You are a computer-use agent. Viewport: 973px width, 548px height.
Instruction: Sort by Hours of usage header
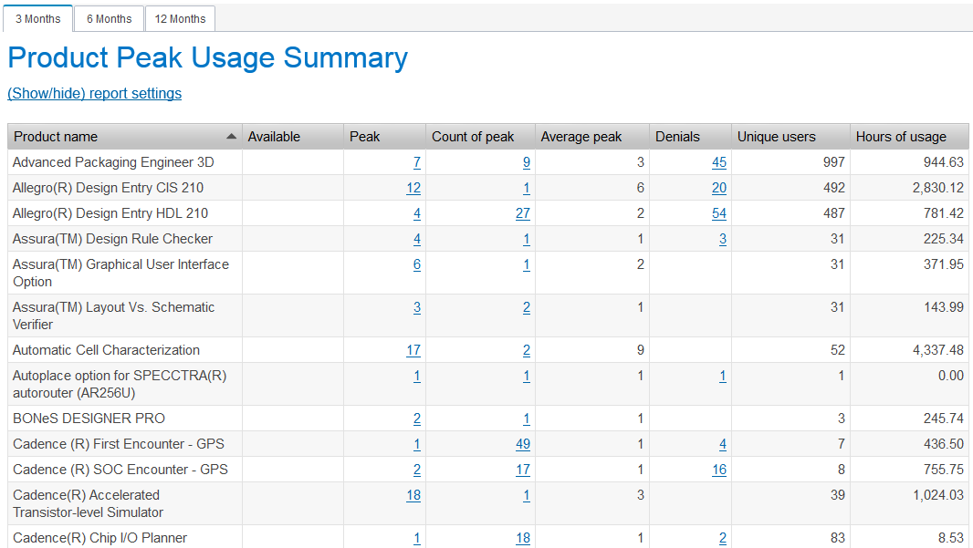[901, 137]
